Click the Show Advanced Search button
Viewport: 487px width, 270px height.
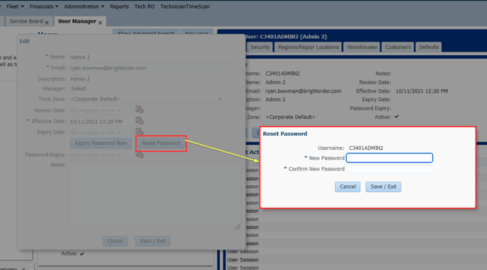pos(146,33)
